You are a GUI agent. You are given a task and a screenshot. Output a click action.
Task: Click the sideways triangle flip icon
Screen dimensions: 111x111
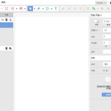69,9
